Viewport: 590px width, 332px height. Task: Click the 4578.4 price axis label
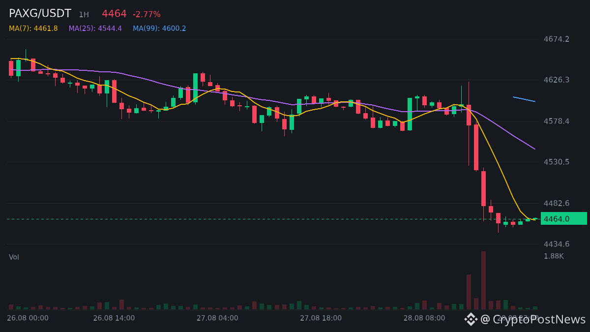point(556,121)
